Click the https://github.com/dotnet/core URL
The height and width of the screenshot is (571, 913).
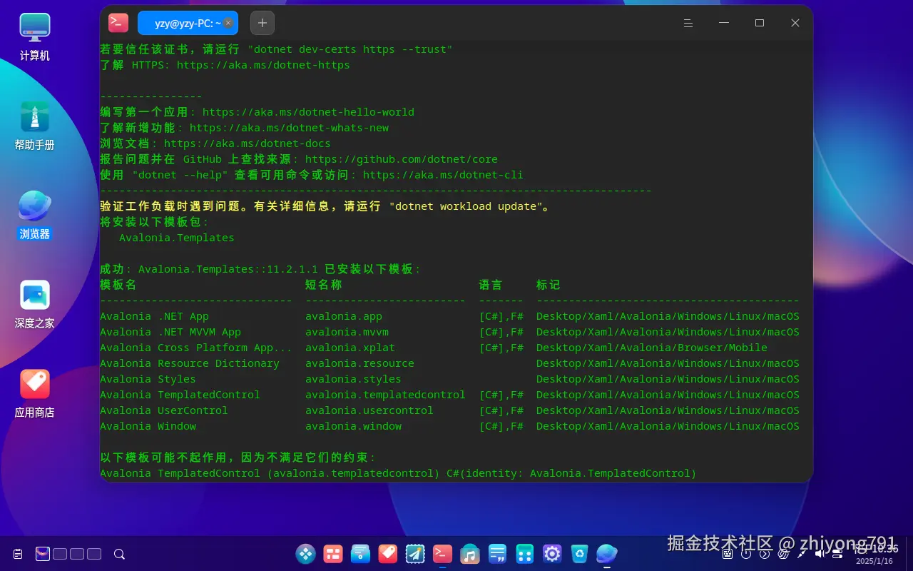click(x=402, y=159)
